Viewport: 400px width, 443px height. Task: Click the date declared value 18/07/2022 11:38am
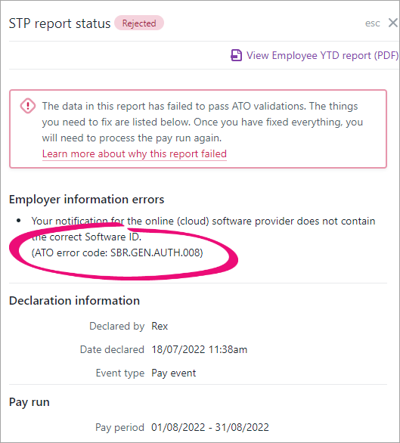[x=200, y=350]
